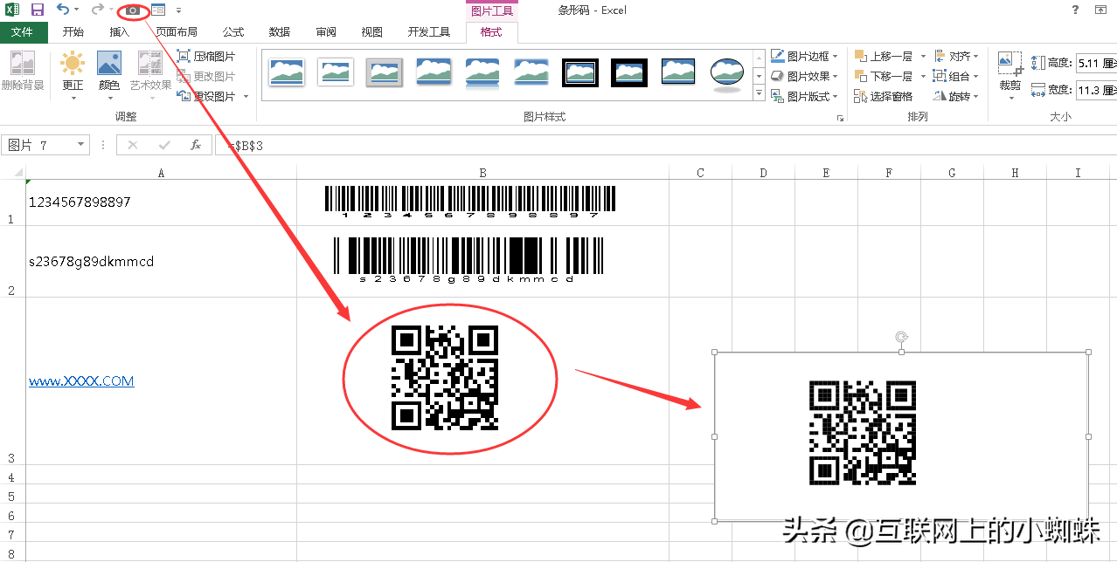Send the picture backward with 下移一层
1117x562 pixels.
click(x=883, y=76)
